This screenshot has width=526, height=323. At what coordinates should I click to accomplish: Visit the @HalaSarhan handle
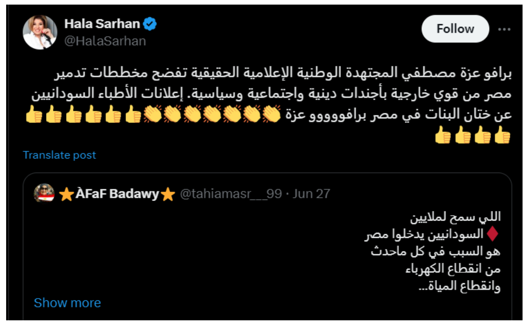[x=105, y=41]
